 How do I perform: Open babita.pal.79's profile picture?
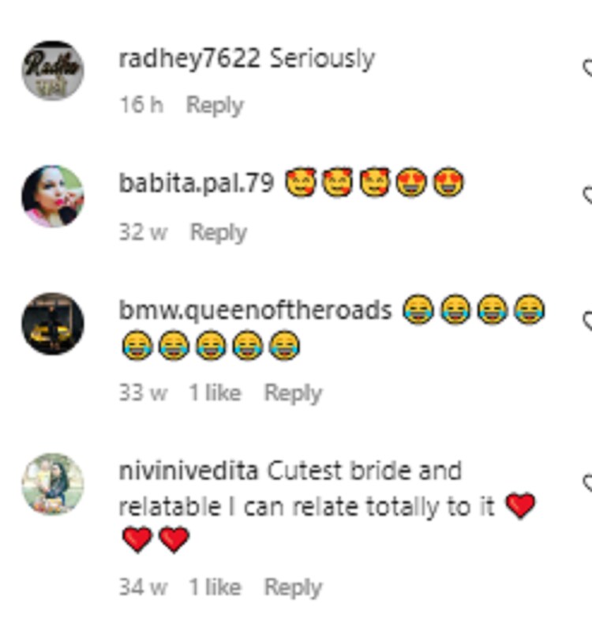[53, 196]
